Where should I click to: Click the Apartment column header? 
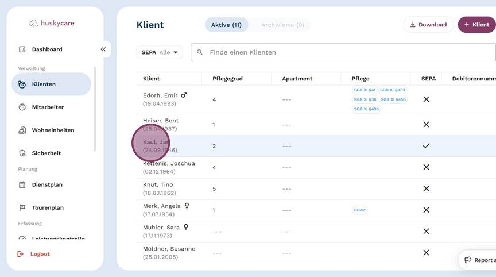tap(297, 79)
